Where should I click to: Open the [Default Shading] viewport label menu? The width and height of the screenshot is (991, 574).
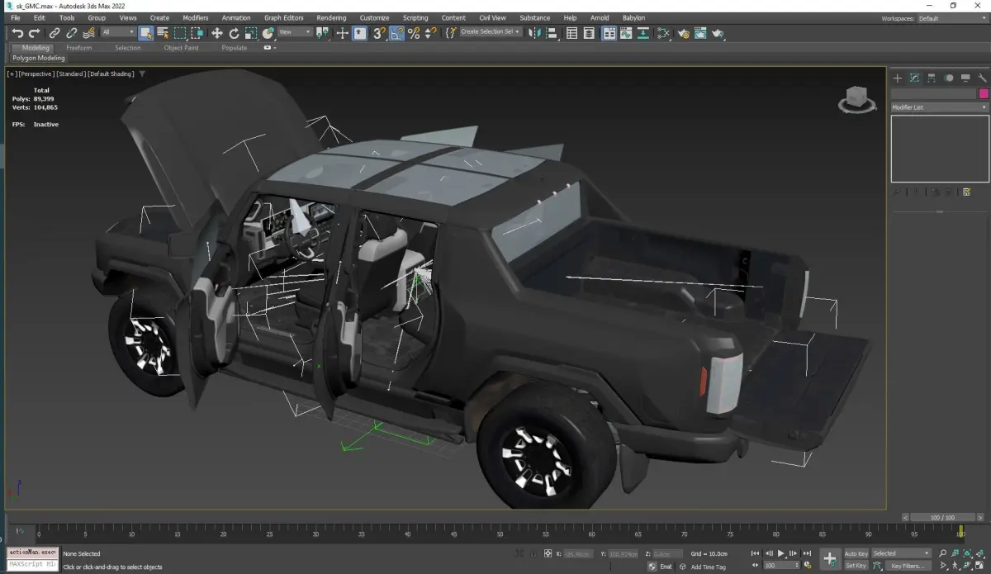(111, 74)
